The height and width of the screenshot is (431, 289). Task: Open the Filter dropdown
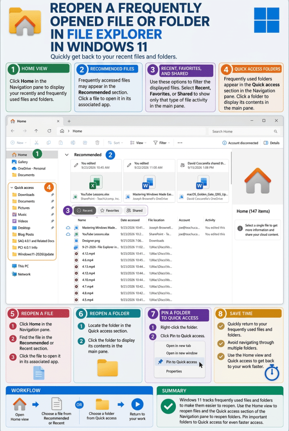point(162,143)
